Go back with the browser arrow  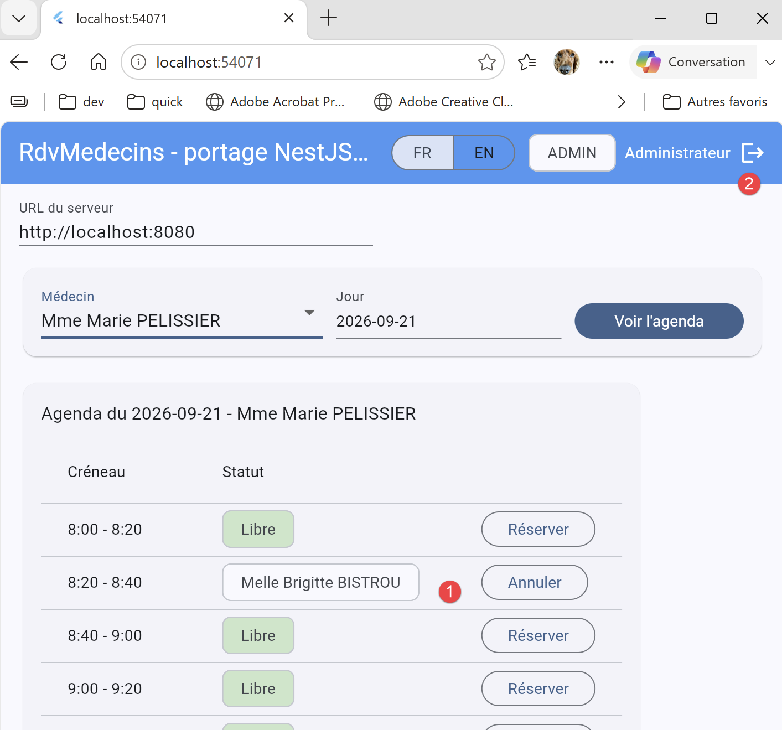tap(19, 62)
